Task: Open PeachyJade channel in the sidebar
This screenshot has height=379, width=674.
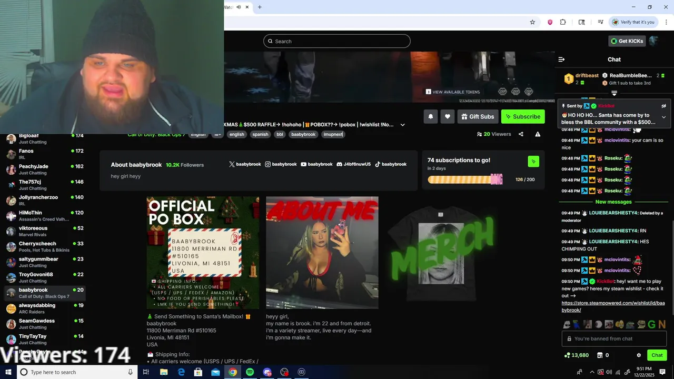Action: (45, 169)
